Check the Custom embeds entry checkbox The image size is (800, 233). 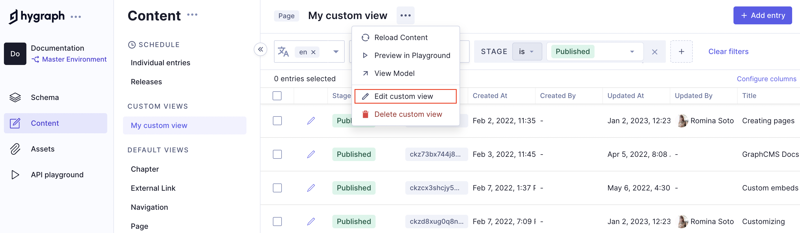tap(277, 188)
